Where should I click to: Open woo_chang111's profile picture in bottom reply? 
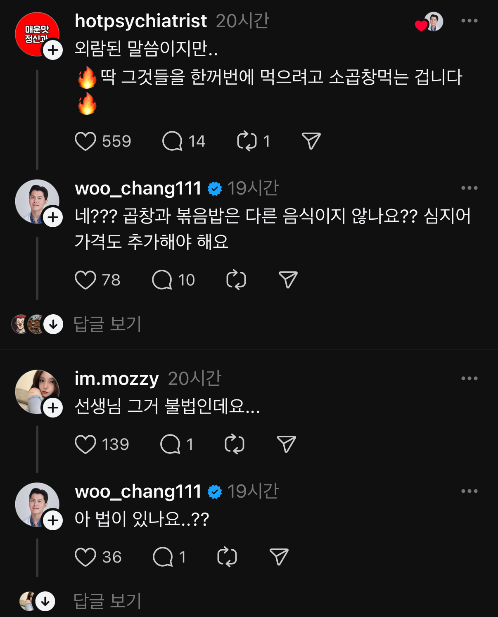(35, 503)
